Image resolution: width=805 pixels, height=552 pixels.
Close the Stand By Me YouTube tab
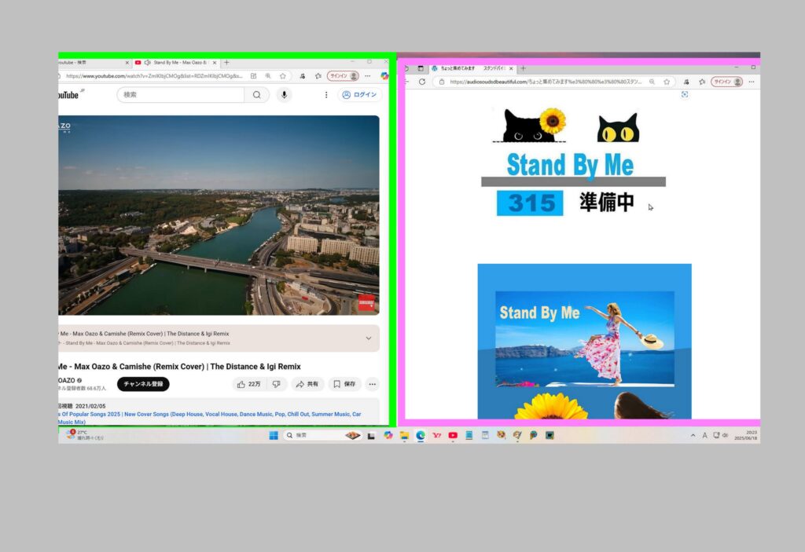(x=215, y=63)
